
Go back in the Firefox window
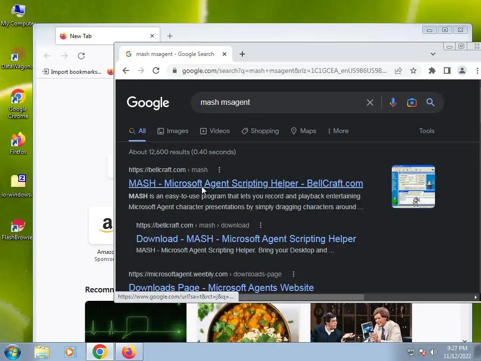(47, 56)
